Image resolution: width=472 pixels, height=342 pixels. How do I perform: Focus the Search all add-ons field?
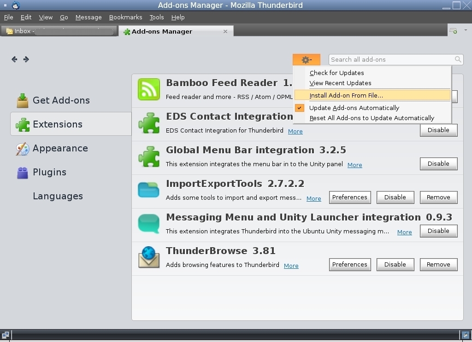point(391,59)
